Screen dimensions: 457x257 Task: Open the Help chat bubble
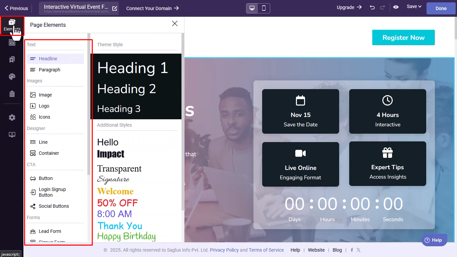click(434, 240)
